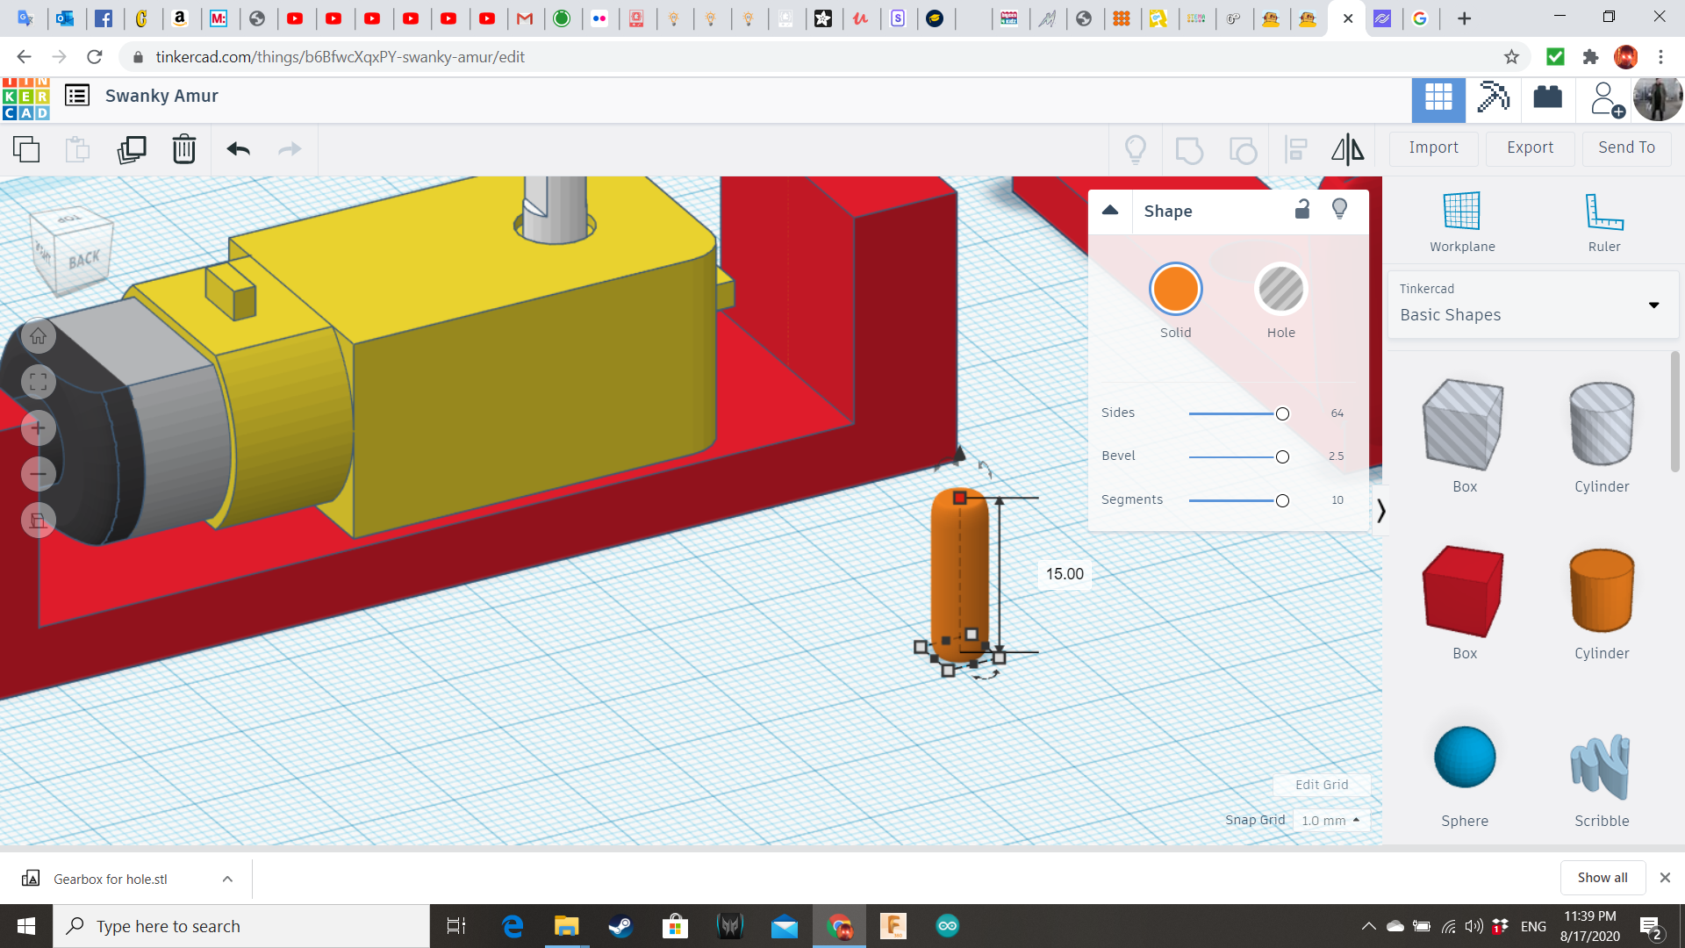
Task: Collapse the Shape panel arrow
Action: (1109, 211)
